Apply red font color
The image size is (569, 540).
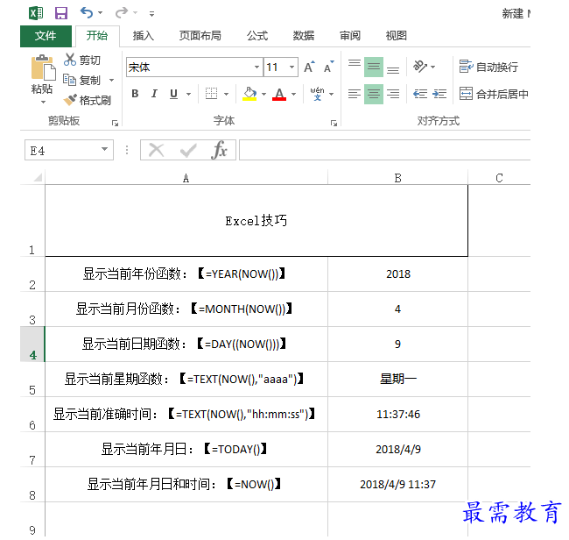(x=279, y=94)
